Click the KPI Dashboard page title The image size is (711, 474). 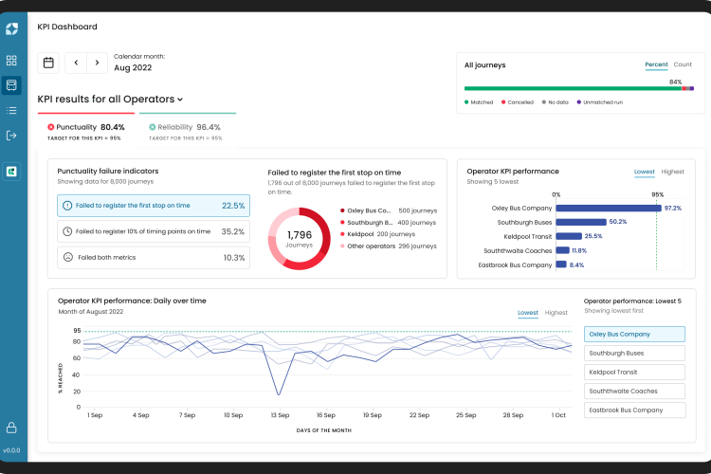click(x=67, y=27)
